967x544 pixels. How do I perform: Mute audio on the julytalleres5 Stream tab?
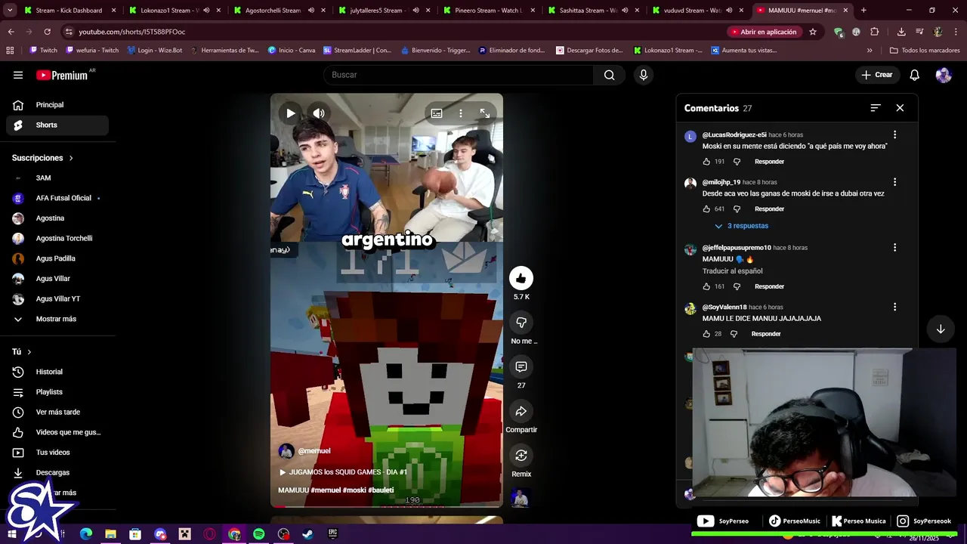(x=416, y=11)
